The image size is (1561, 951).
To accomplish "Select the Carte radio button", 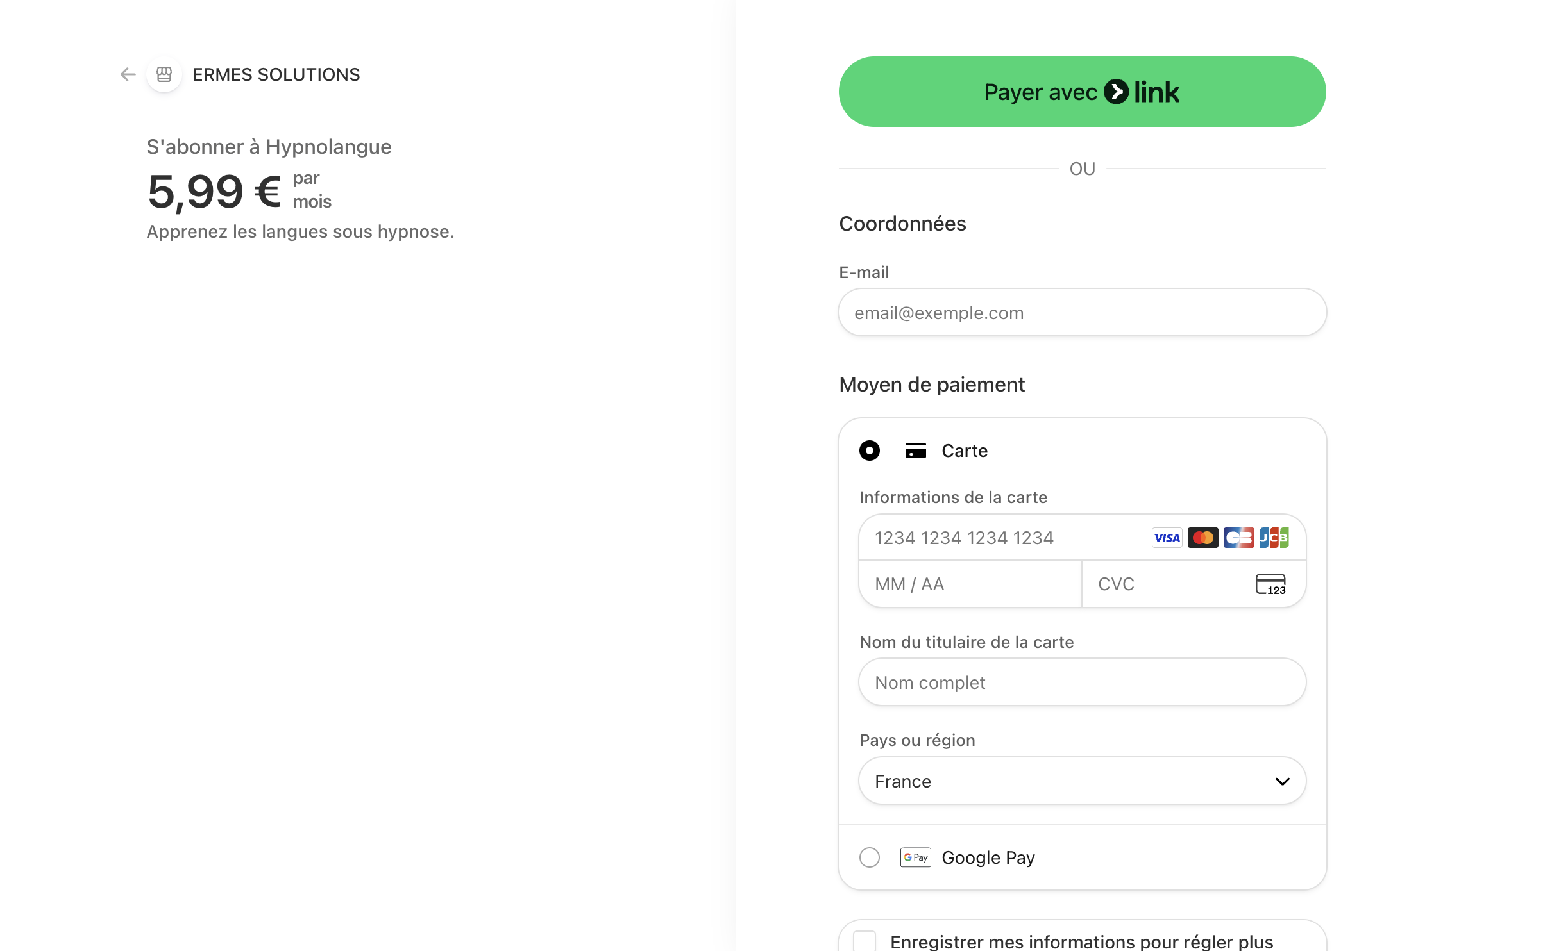I will click(x=870, y=451).
